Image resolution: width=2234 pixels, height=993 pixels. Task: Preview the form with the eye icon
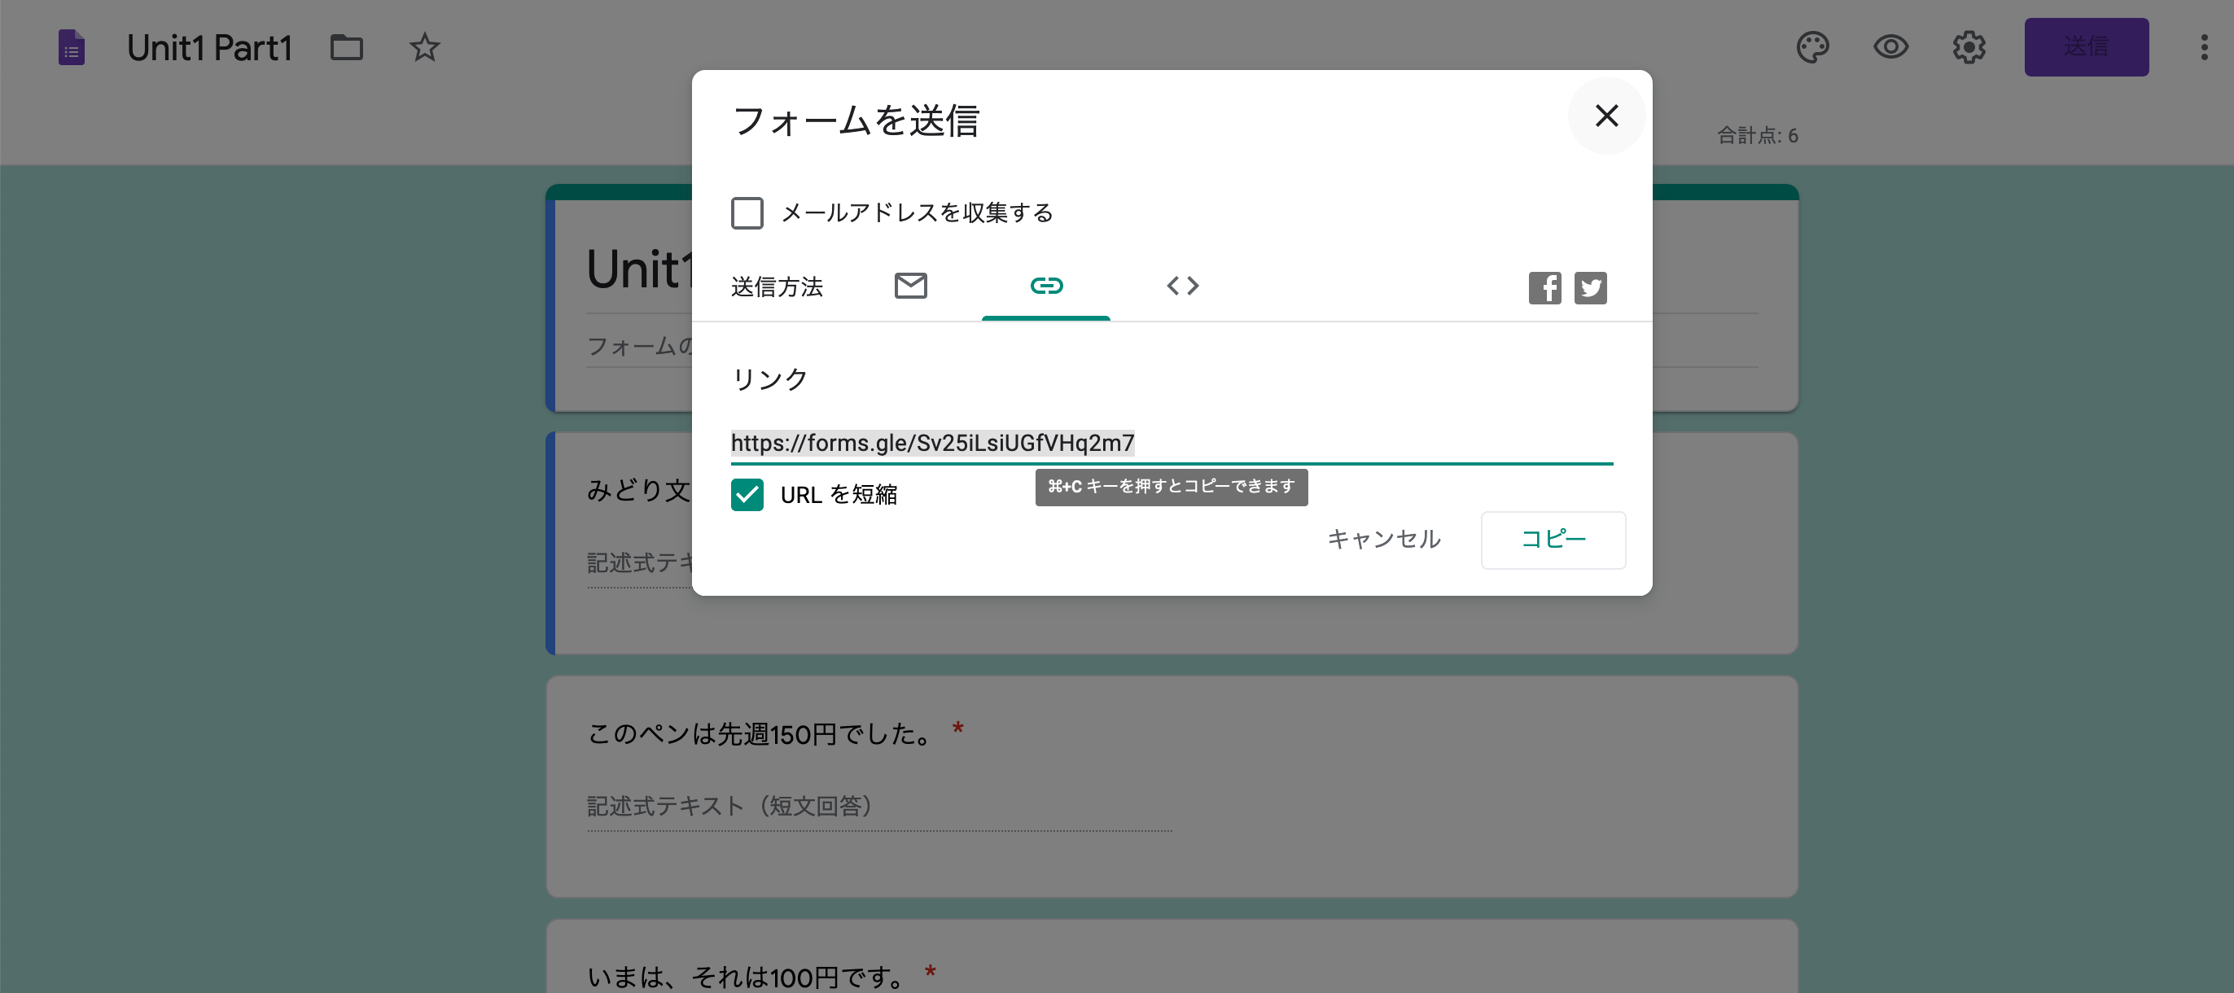click(1890, 47)
